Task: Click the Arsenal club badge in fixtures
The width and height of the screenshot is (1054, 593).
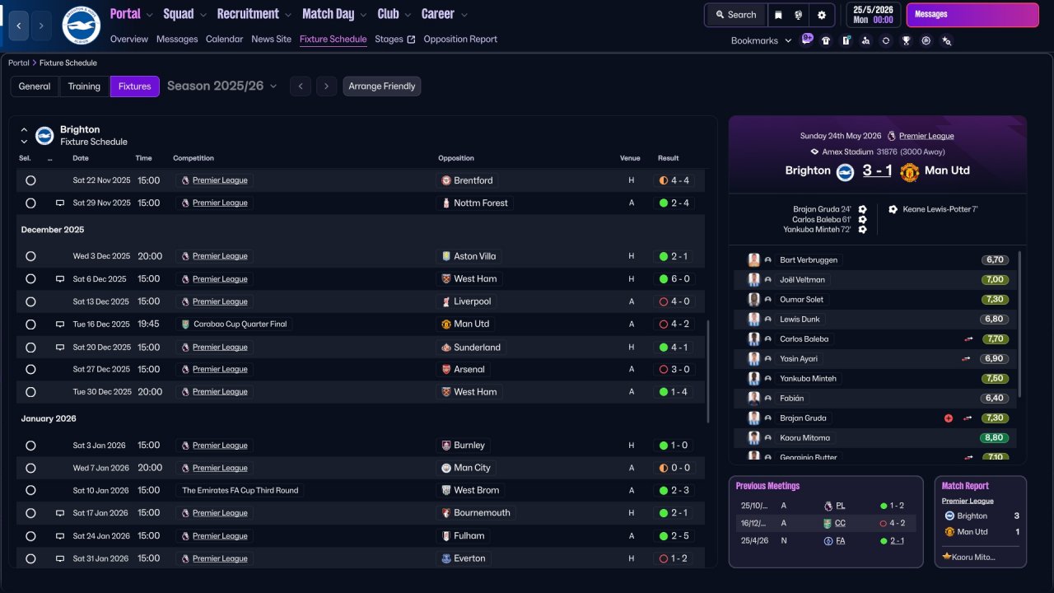Action: pyautogui.click(x=446, y=369)
